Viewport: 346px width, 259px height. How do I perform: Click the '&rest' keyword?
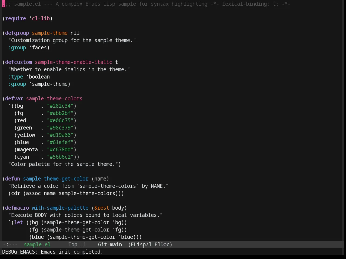(102, 208)
